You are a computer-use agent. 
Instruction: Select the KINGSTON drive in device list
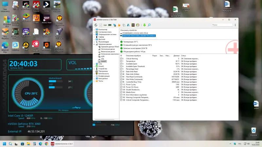[x=139, y=36]
